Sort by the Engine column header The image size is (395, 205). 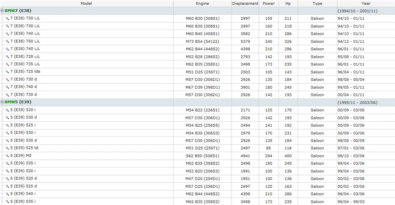pos(202,3)
